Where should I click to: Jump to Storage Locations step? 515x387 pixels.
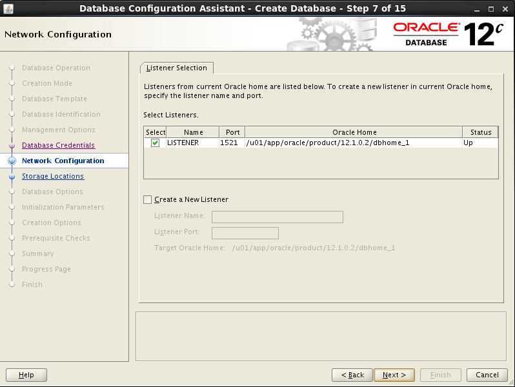[x=53, y=176]
